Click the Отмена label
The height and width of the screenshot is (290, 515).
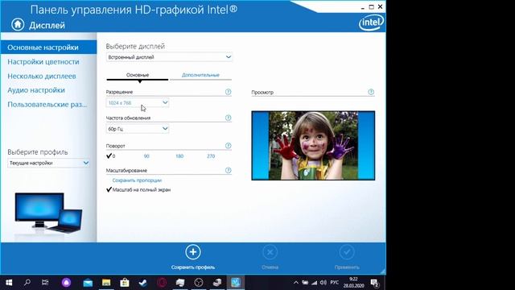[x=270, y=267]
